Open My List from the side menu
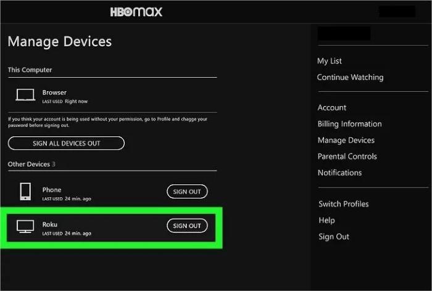 pyautogui.click(x=330, y=61)
